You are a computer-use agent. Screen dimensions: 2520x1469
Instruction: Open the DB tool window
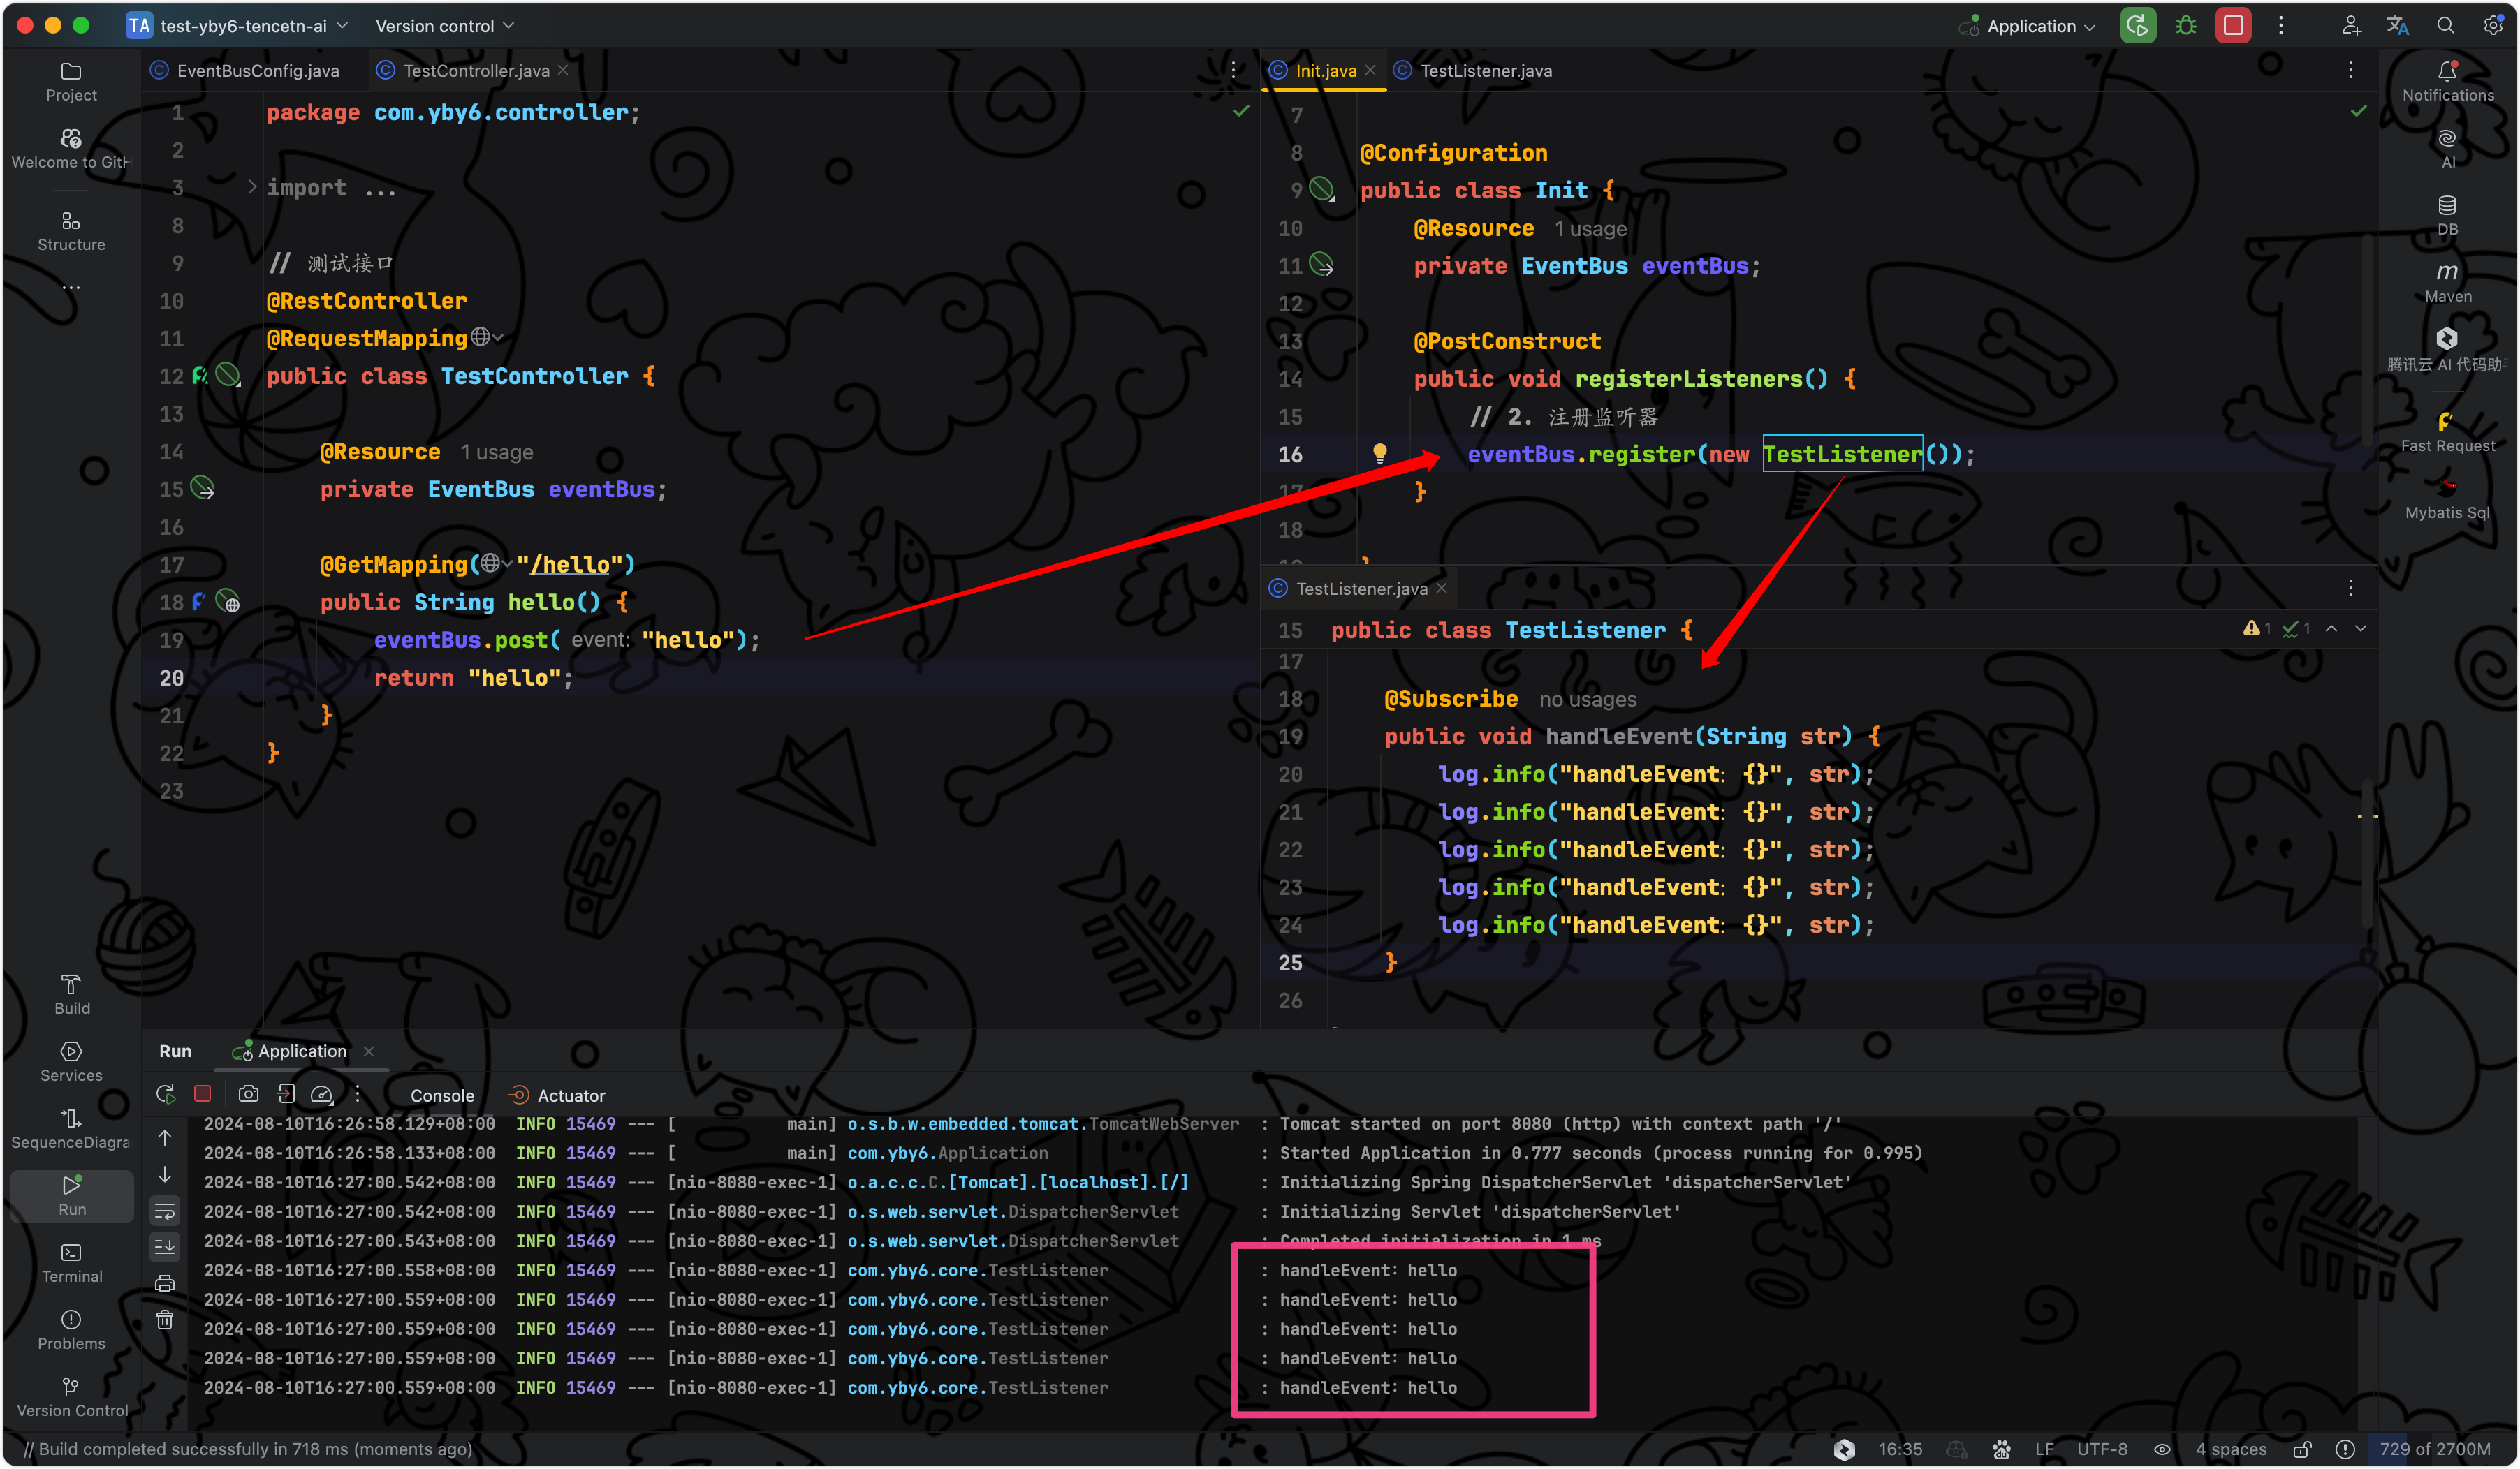pos(2447,216)
